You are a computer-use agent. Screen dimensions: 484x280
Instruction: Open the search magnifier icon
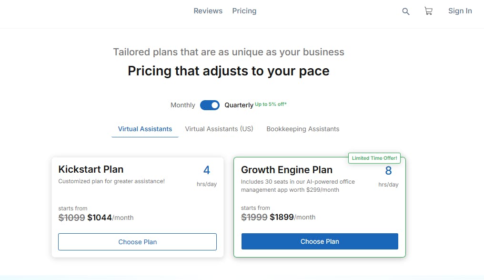coord(406,11)
